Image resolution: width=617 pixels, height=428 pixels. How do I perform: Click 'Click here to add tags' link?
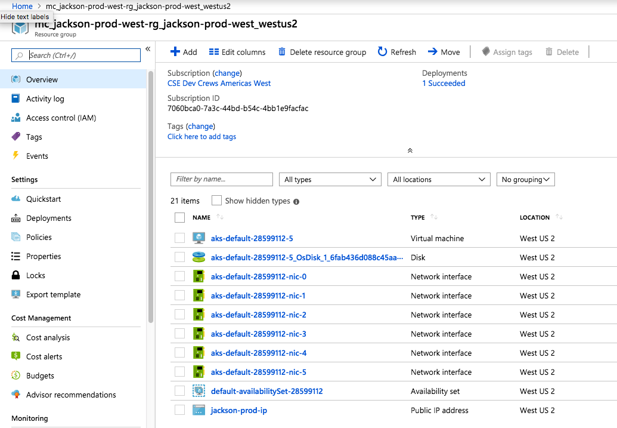pyautogui.click(x=201, y=136)
